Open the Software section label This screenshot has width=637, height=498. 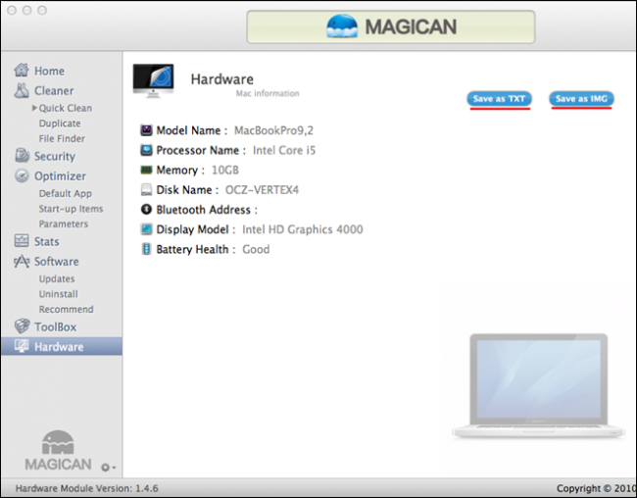pyautogui.click(x=57, y=262)
